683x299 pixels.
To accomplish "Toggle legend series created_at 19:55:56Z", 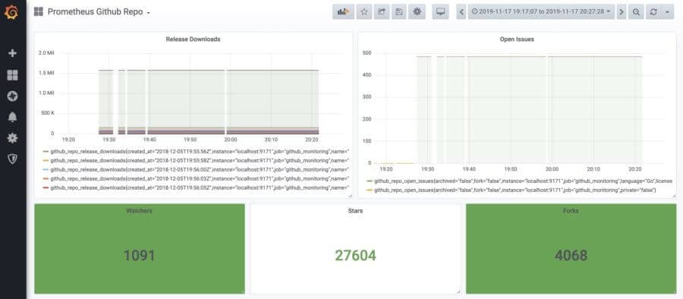I will click(200, 152).
